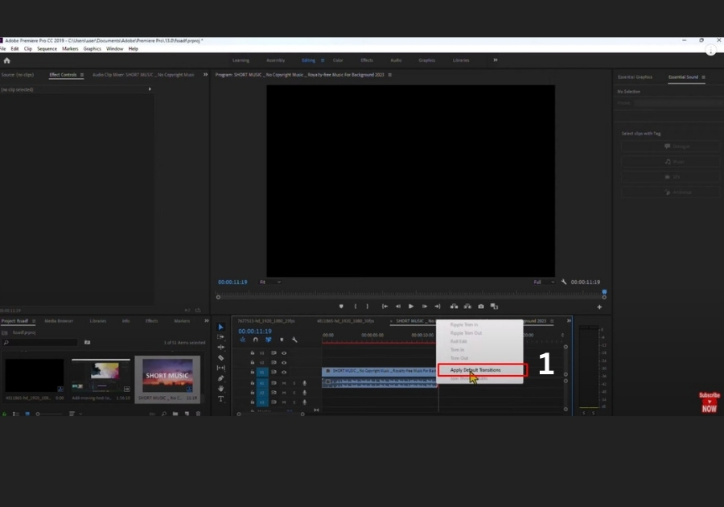Open the Full playback resolution dropdown
This screenshot has height=507, width=724.
543,282
